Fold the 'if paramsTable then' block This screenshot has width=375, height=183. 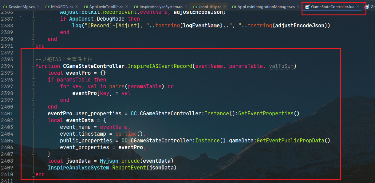(x=33, y=80)
